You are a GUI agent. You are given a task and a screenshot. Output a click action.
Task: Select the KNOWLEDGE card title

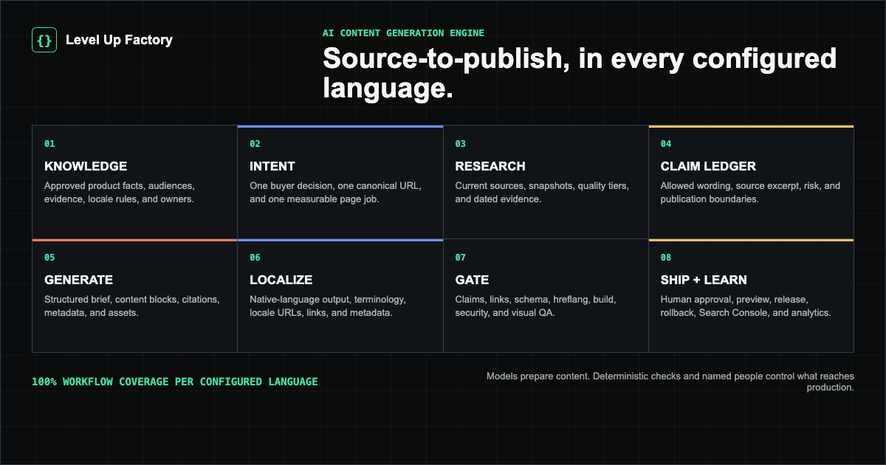pyautogui.click(x=86, y=166)
